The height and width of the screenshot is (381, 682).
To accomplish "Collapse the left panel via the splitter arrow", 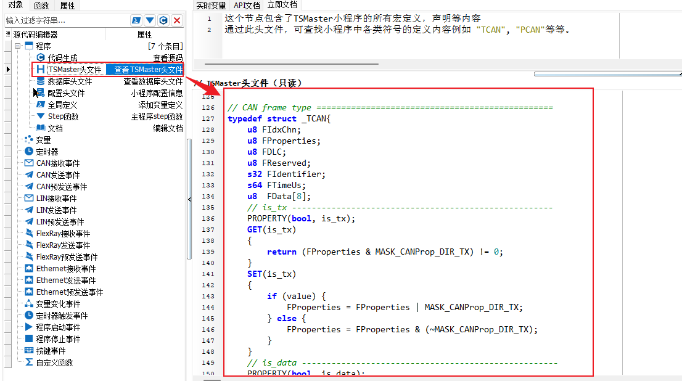I will click(x=189, y=199).
